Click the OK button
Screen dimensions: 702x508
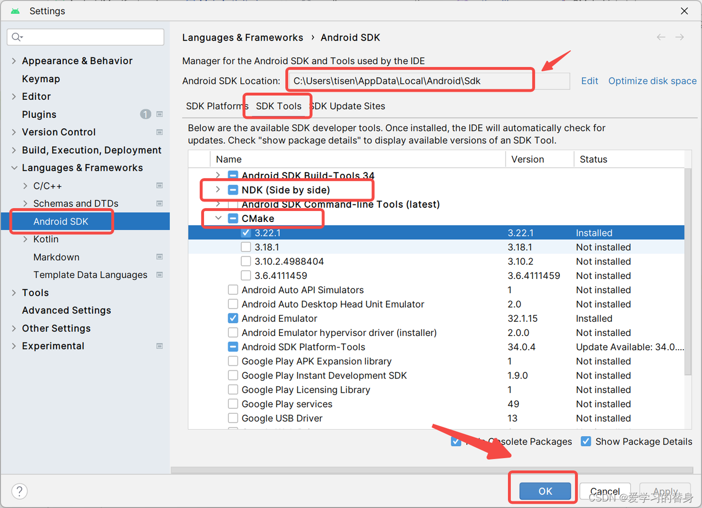545,491
